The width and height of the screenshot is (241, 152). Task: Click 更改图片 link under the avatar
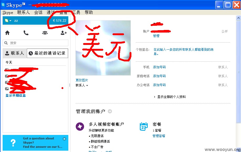pos(82,80)
